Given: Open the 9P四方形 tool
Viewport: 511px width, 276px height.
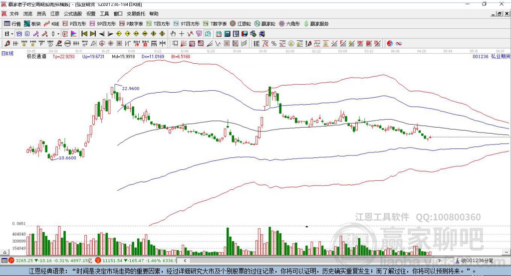Looking at the screenshot, I should pos(103,24).
